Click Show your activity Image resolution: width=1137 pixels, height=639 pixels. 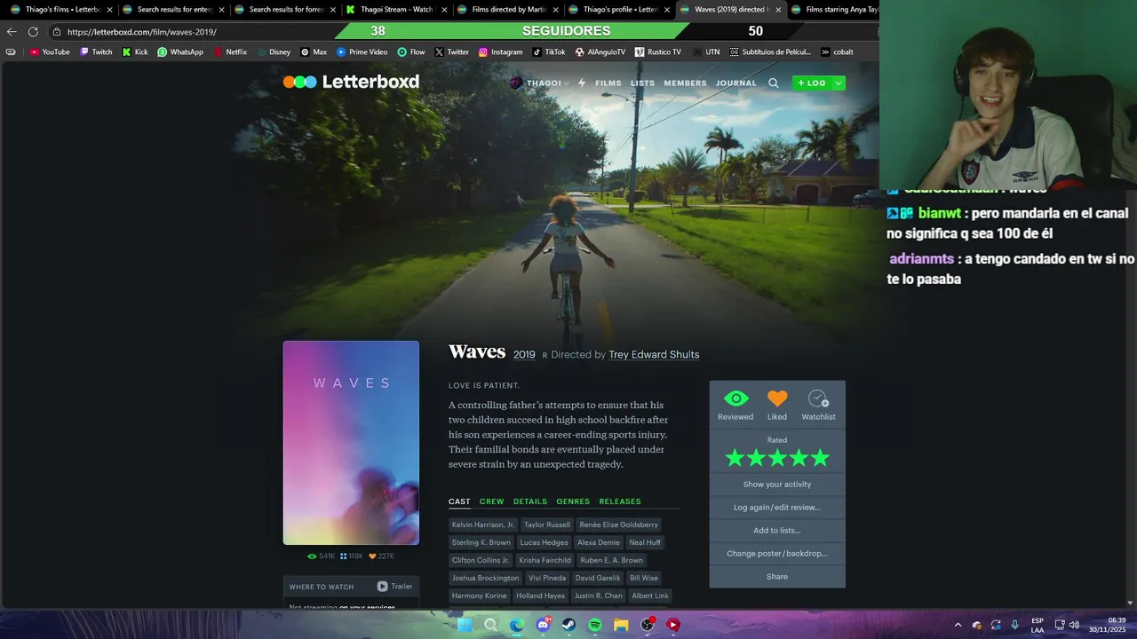[777, 485]
